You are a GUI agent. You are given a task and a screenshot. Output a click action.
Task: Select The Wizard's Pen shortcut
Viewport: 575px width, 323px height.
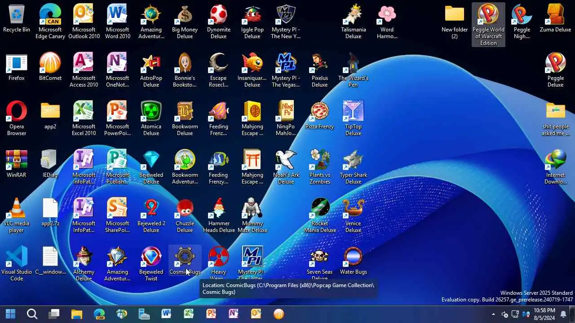click(x=354, y=70)
